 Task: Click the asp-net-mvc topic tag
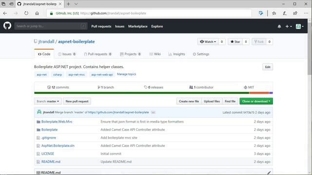77,74
